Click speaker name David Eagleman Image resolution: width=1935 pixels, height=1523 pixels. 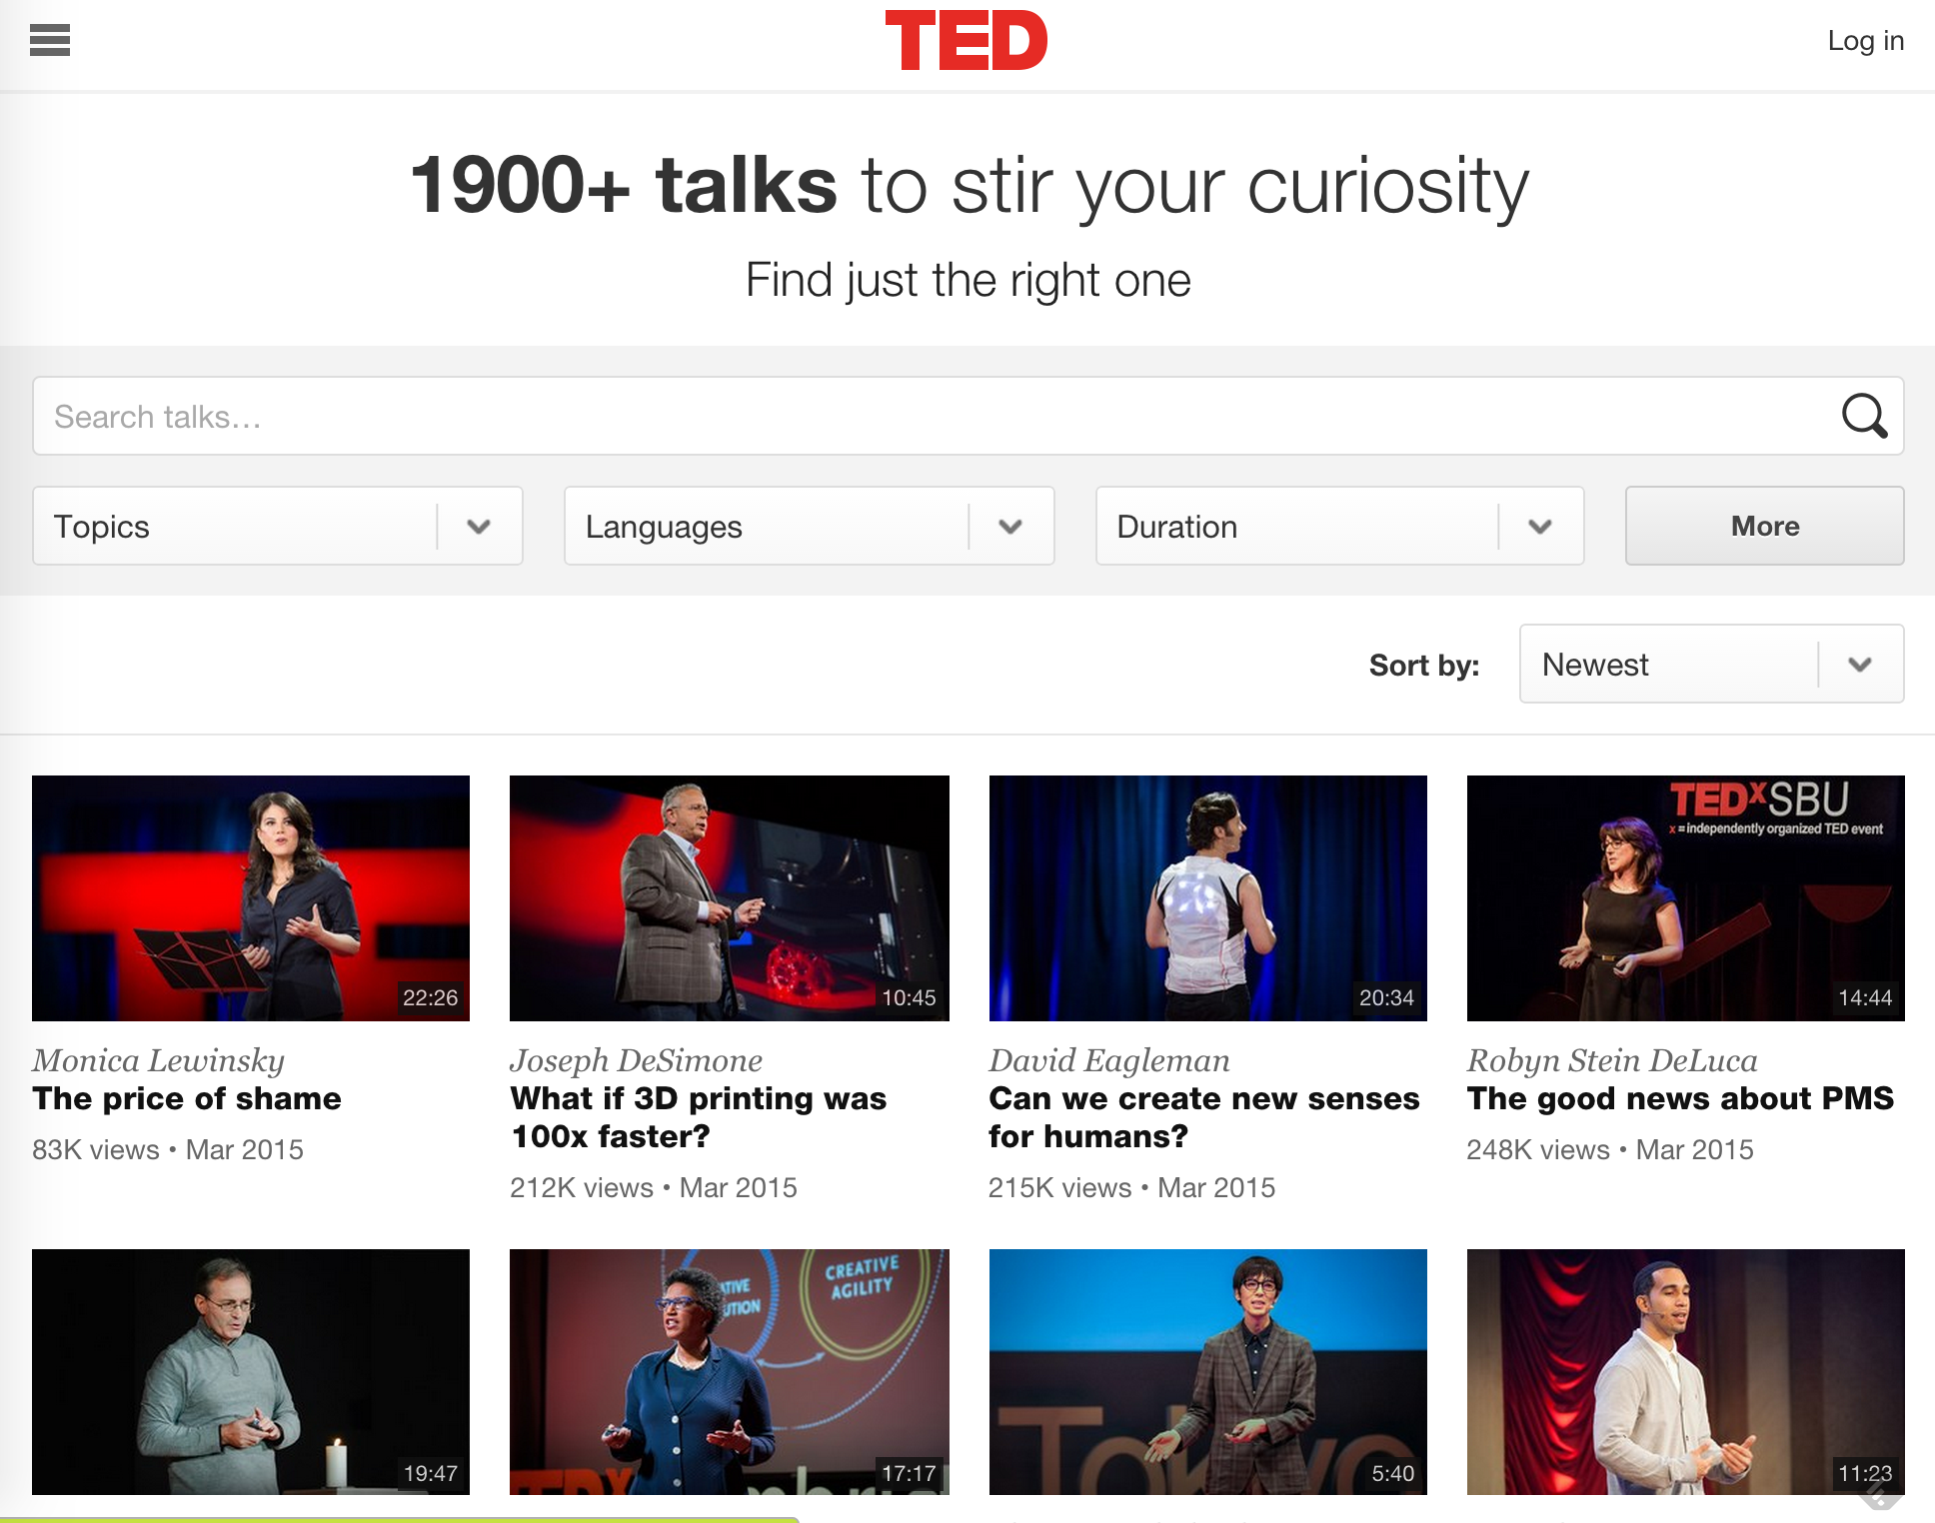pos(1109,1060)
